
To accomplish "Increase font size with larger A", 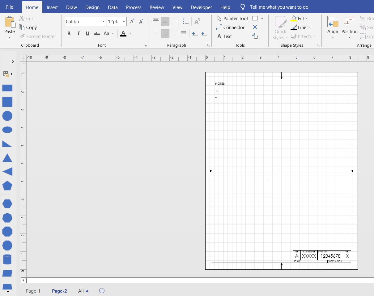I will click(132, 21).
